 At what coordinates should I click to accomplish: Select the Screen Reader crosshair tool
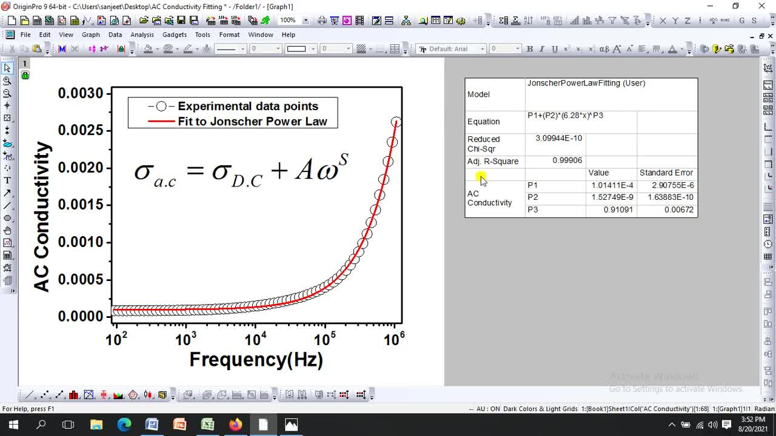7,105
